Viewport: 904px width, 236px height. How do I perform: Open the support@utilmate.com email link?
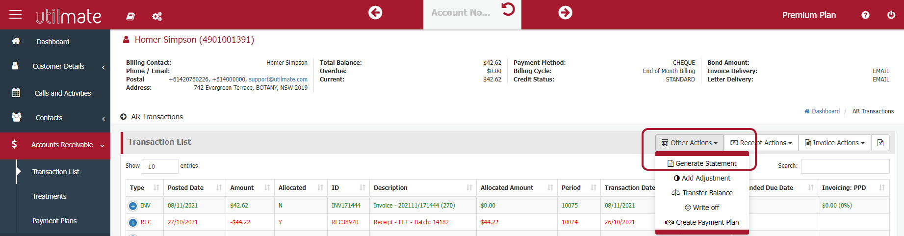[278, 79]
